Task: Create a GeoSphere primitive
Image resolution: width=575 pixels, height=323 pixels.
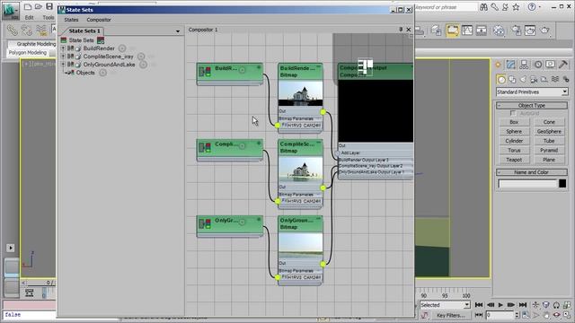Action: click(x=549, y=132)
